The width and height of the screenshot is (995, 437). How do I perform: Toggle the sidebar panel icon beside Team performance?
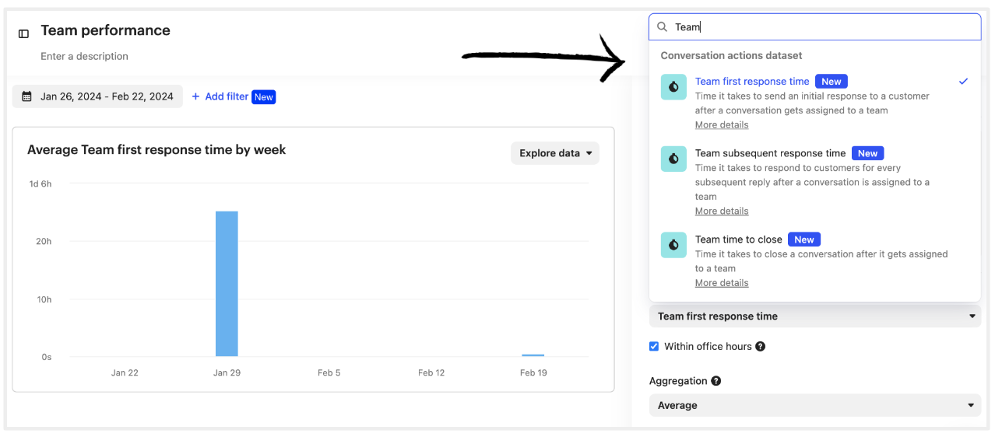24,33
